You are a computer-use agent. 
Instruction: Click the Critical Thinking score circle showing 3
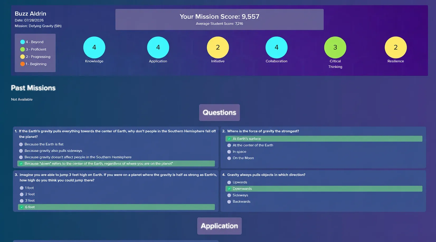[335, 47]
